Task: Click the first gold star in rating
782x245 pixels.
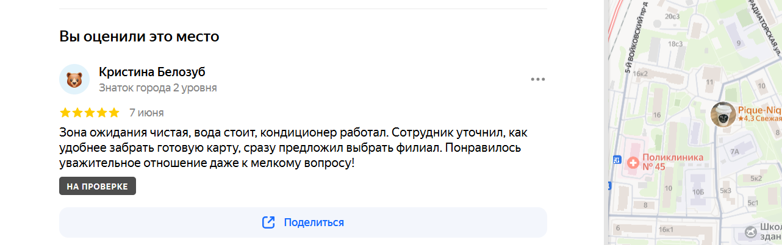Action: pyautogui.click(x=65, y=113)
